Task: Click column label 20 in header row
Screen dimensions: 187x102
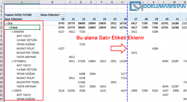Action: (x=63, y=19)
